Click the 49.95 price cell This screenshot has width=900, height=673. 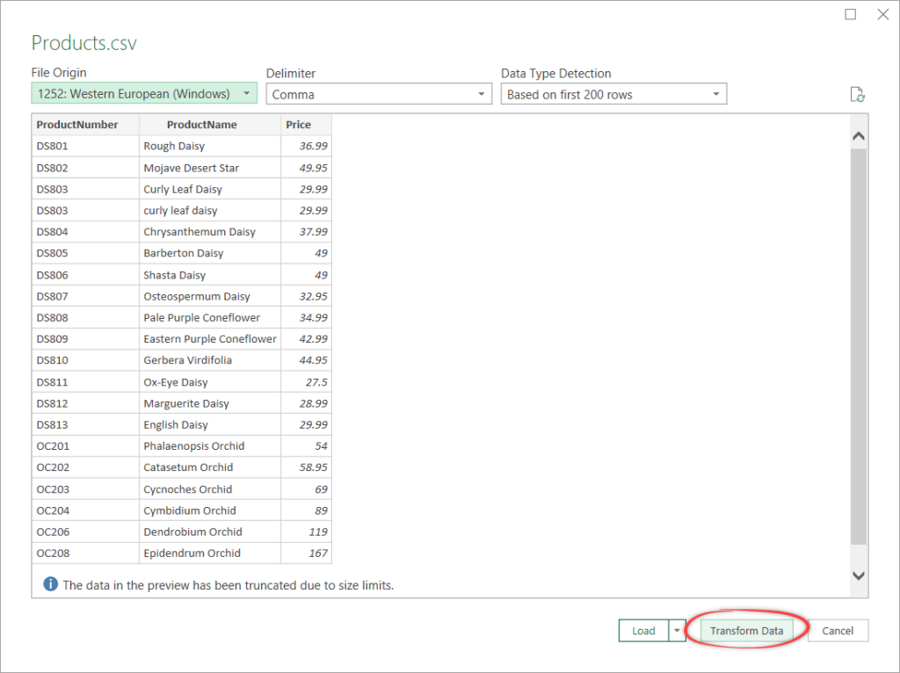pos(306,168)
